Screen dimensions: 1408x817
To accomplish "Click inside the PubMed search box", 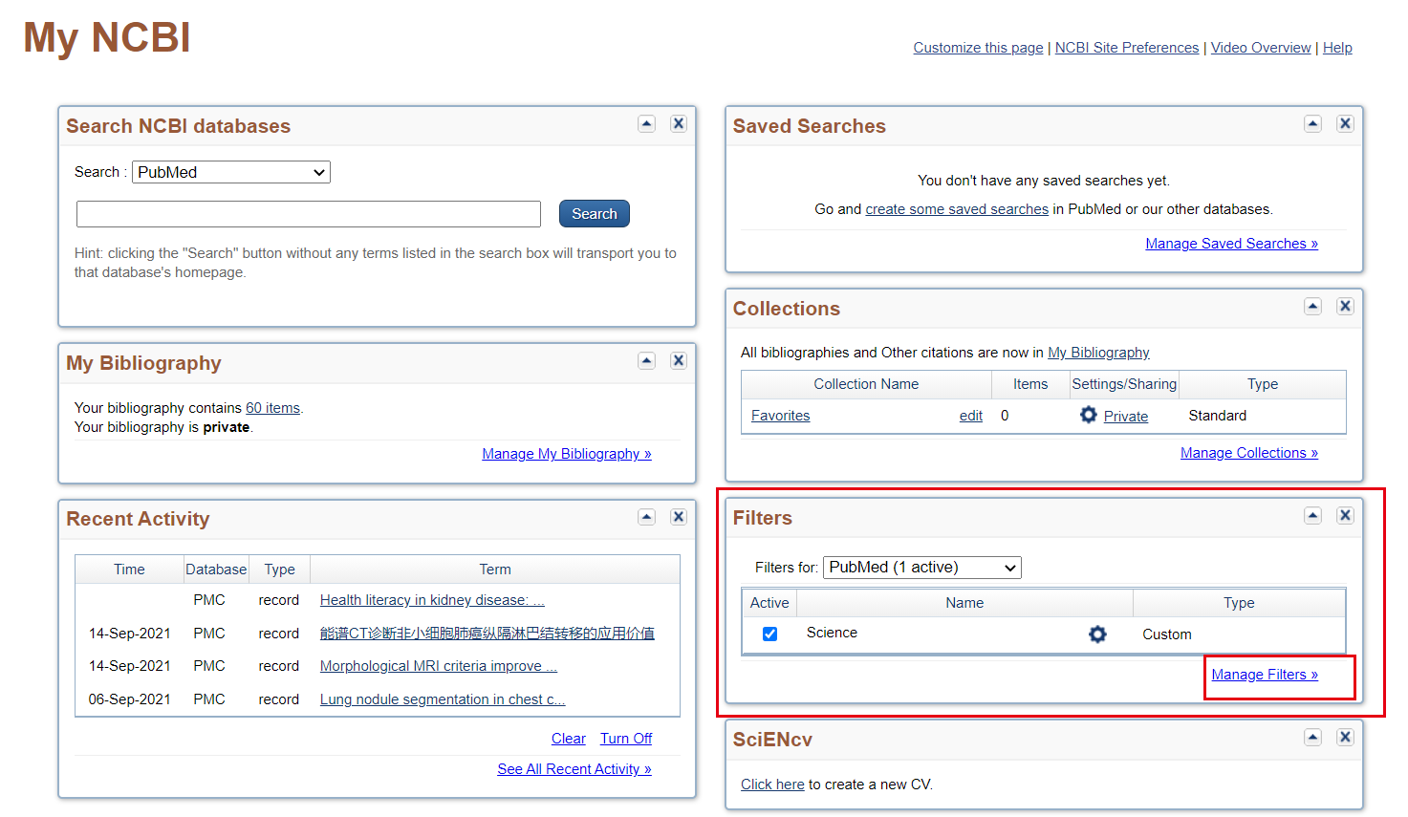I will point(308,213).
